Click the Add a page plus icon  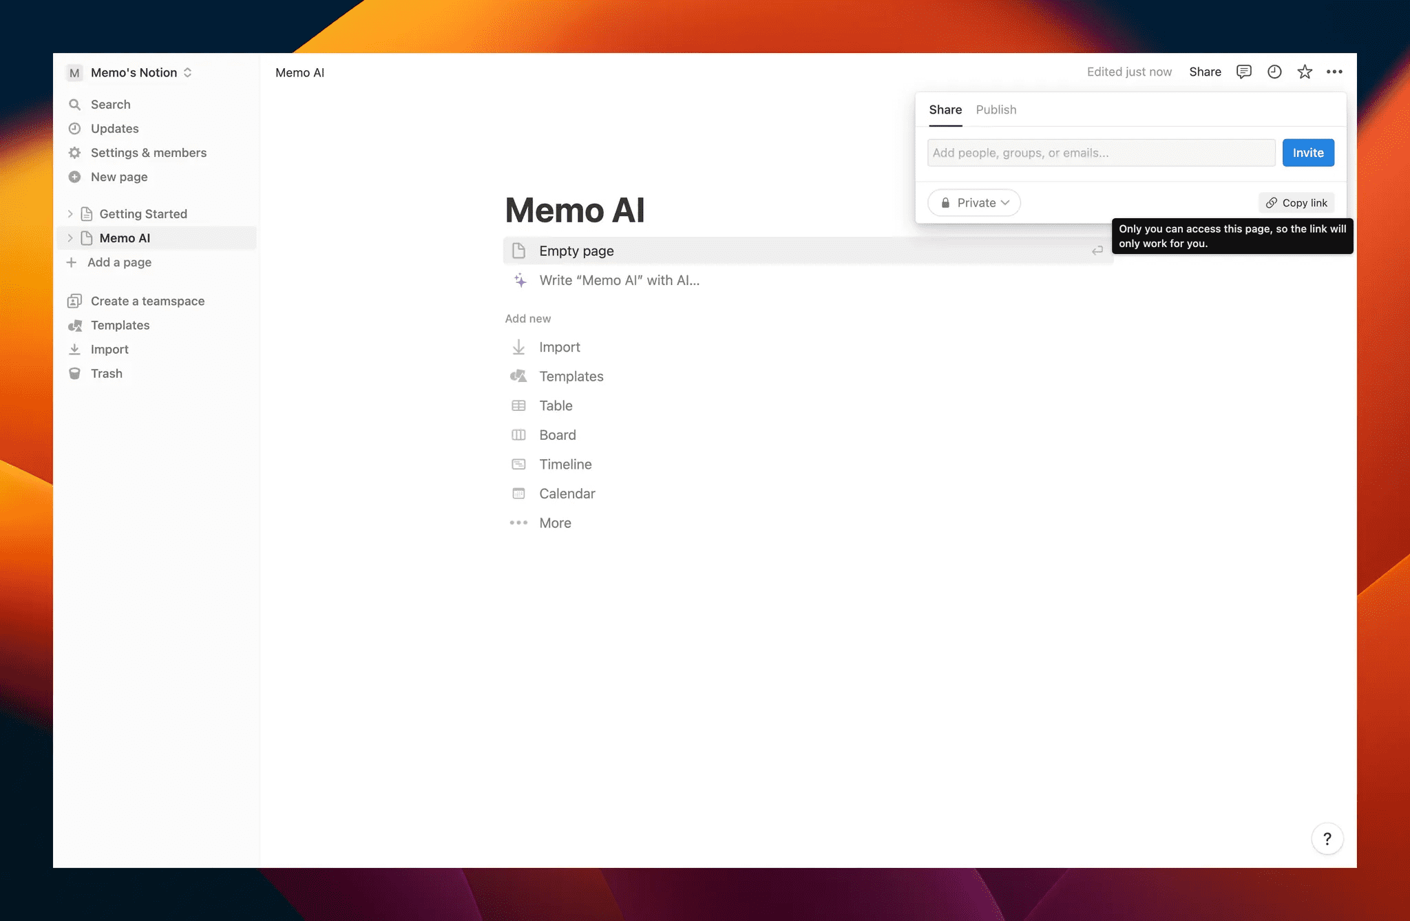coord(71,262)
